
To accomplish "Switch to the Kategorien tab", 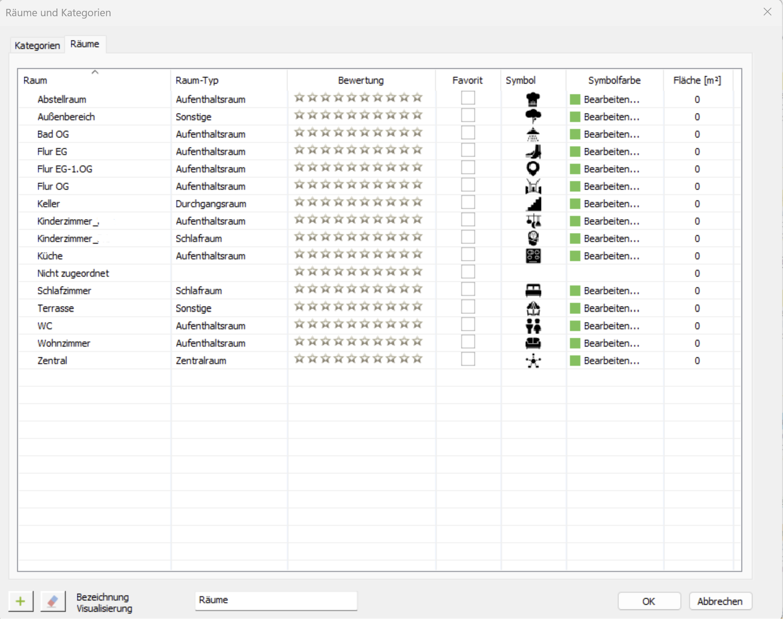I will coord(37,46).
